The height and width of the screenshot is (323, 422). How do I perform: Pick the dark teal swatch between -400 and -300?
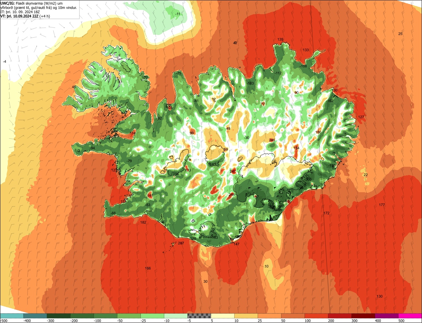tap(35, 316)
